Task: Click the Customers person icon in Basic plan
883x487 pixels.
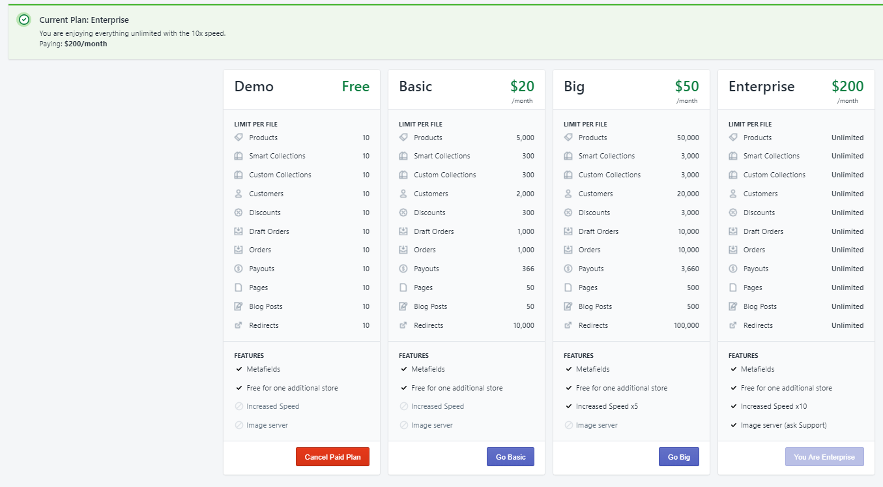Action: pos(403,194)
